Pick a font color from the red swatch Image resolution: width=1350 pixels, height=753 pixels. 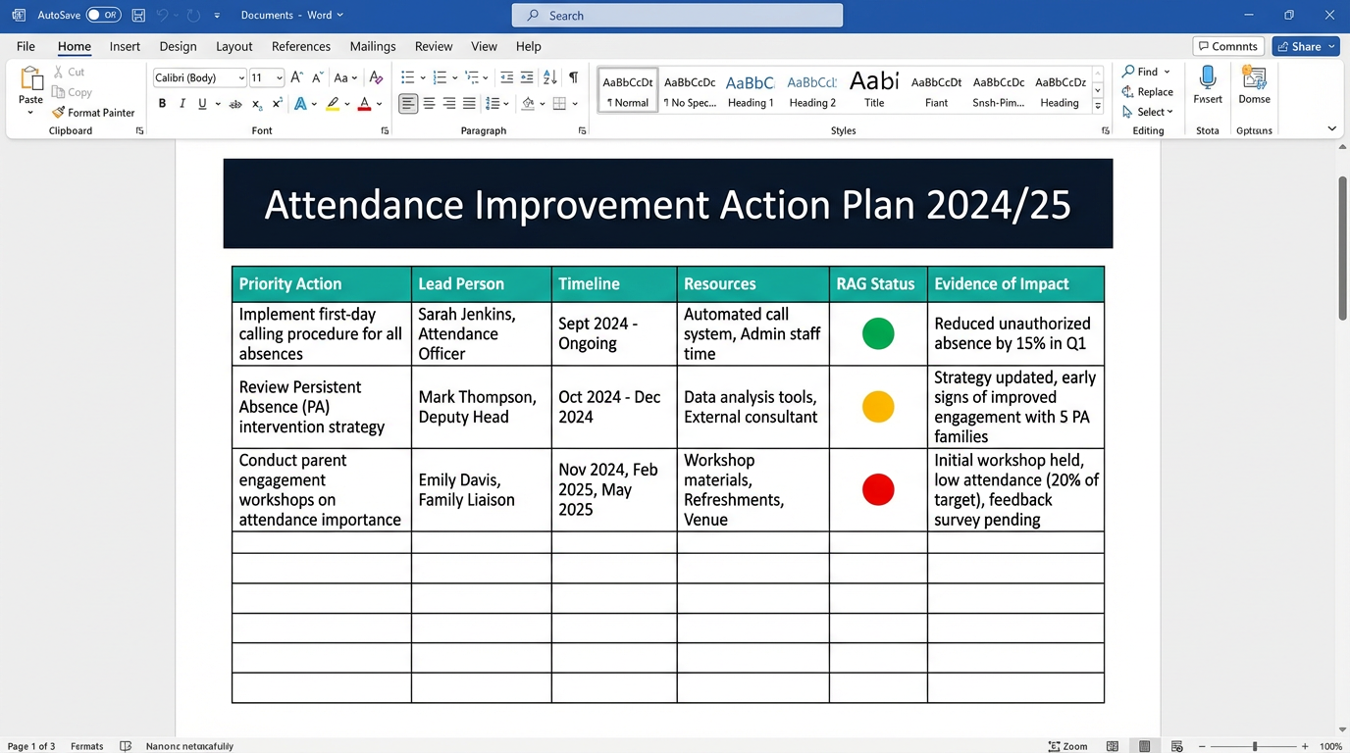tap(364, 103)
